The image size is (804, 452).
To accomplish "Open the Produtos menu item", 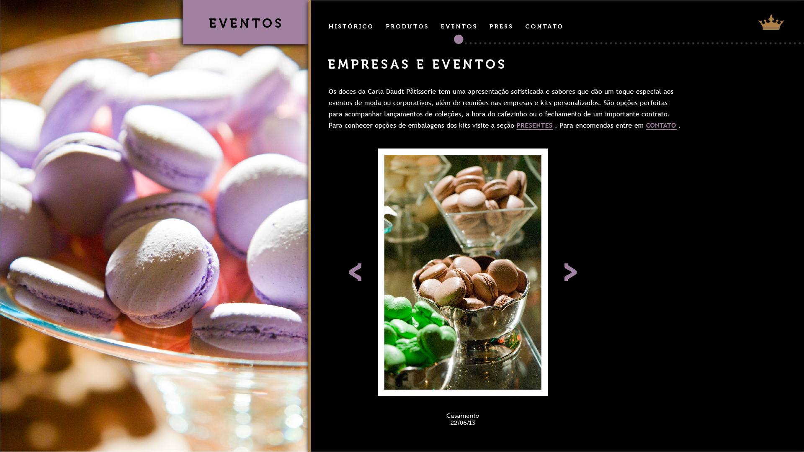I will [x=407, y=26].
